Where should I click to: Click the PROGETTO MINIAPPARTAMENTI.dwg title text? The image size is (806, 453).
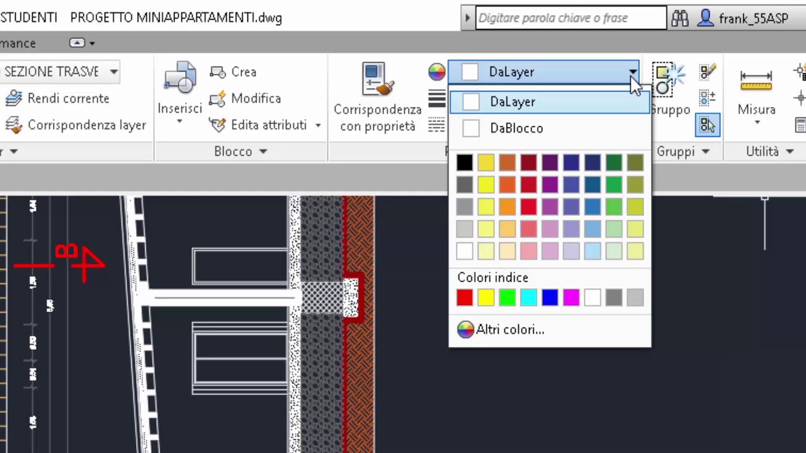[x=176, y=18]
